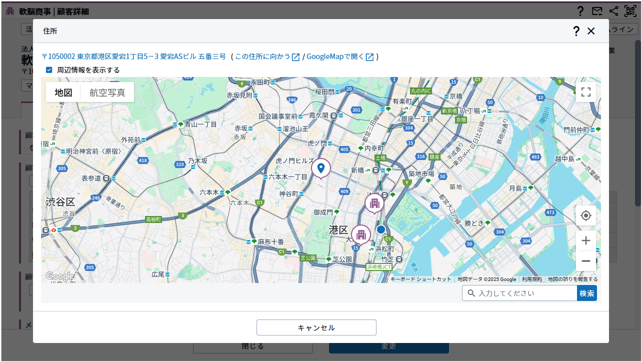Click the 渋谷区 label on the map
This screenshot has height=362, width=642.
point(60,202)
